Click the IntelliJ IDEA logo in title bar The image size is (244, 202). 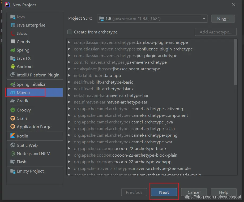pos(7,5)
